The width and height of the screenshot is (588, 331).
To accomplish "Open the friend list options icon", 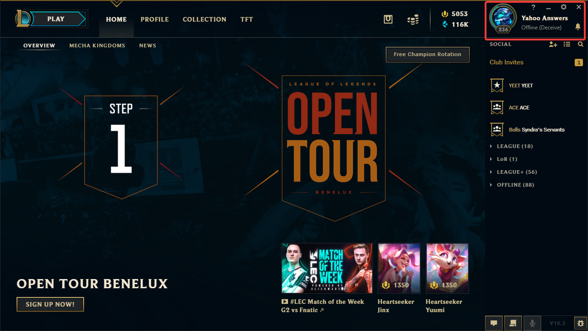I will click(567, 45).
